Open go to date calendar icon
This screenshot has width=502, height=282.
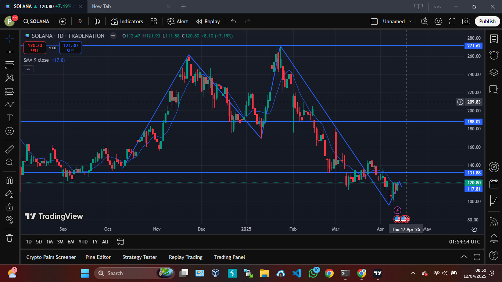pyautogui.click(x=121, y=242)
